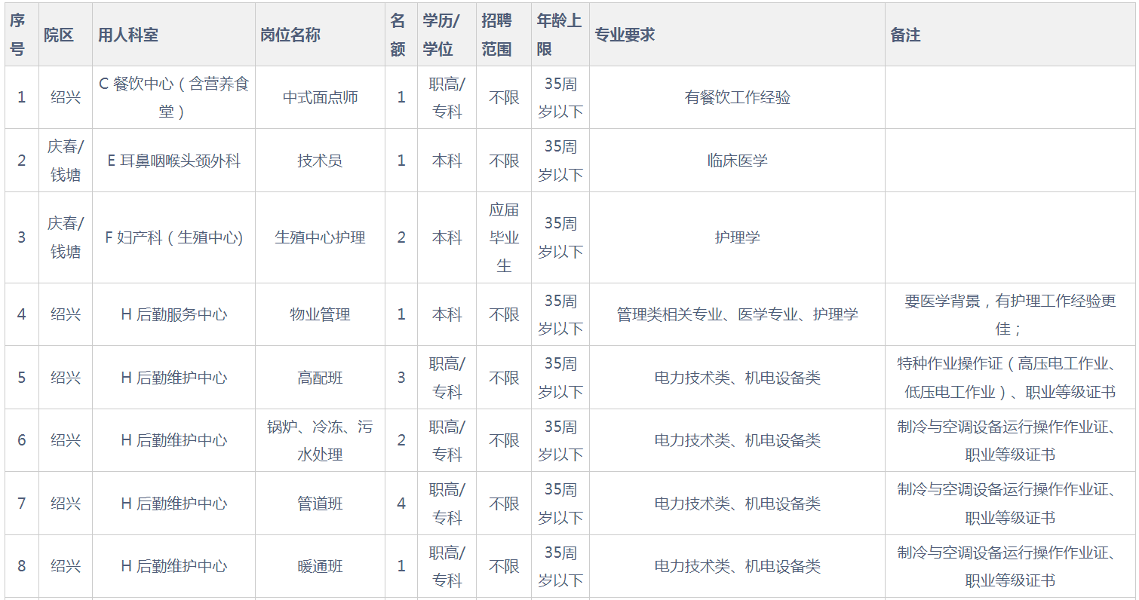
Task: Select the 暖通班 position cell
Action: pyautogui.click(x=320, y=566)
